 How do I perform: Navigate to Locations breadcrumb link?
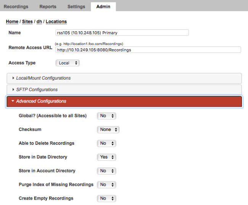[x=56, y=22]
